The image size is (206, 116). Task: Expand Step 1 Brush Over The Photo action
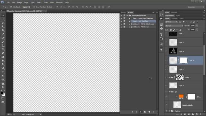[129, 18]
